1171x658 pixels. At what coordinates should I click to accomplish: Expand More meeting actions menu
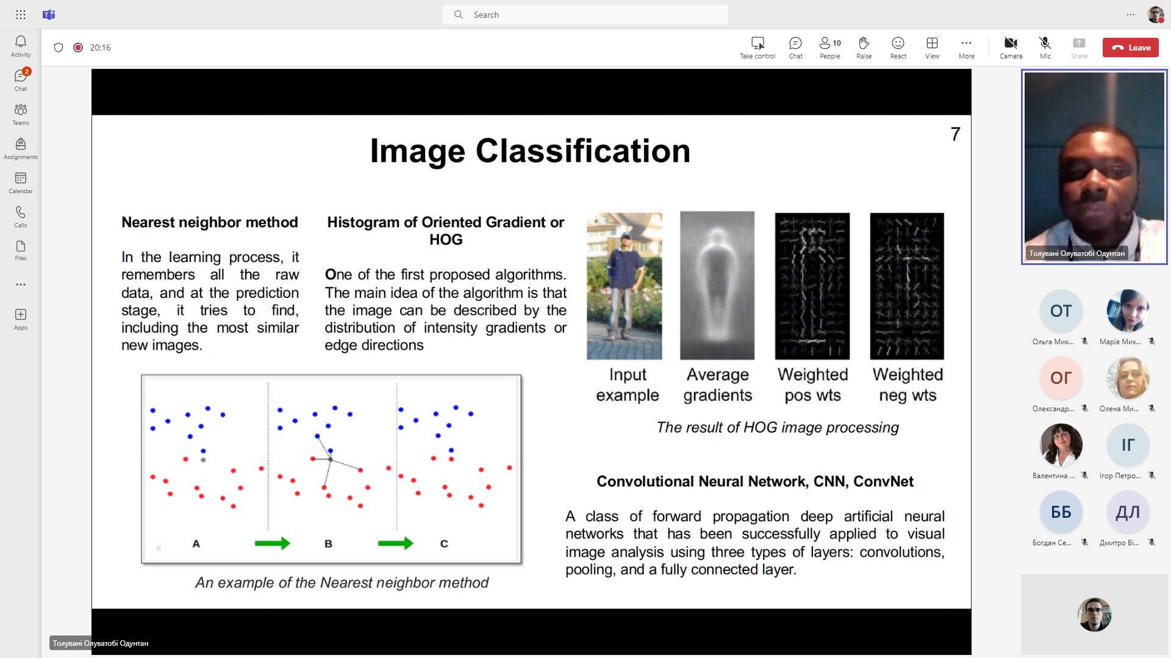pos(966,48)
